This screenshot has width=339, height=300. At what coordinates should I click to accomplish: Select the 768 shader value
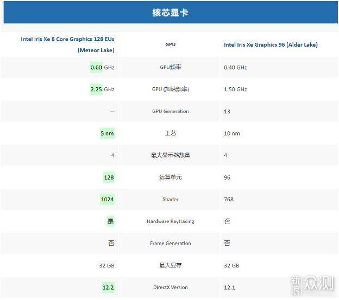coord(229,200)
